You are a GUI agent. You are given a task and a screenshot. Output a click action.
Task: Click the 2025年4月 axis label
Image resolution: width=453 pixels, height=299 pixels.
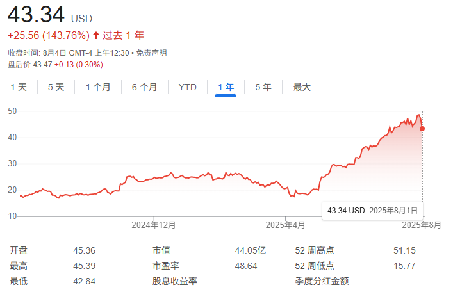pos(286,225)
